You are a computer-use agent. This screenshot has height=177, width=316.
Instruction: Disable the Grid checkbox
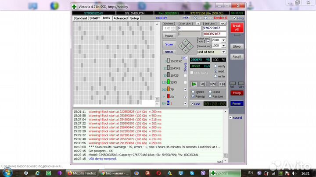192,104
